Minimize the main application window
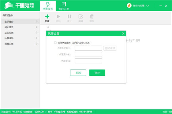Viewport: 172px width, 114px height. (x=161, y=6)
